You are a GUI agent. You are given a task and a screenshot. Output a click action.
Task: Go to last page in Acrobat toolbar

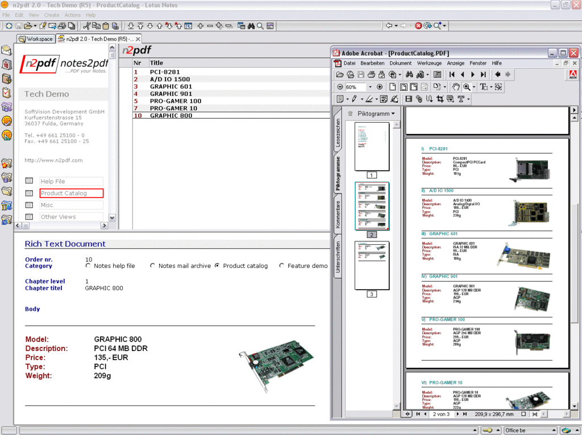point(483,74)
